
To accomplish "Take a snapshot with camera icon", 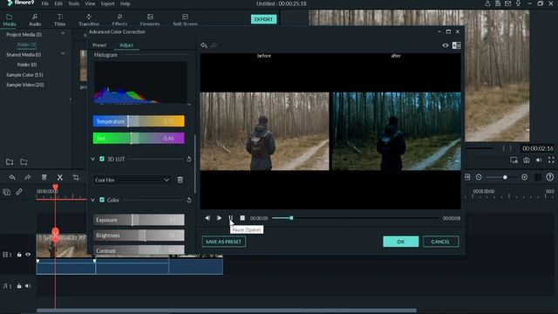I will pos(527,160).
